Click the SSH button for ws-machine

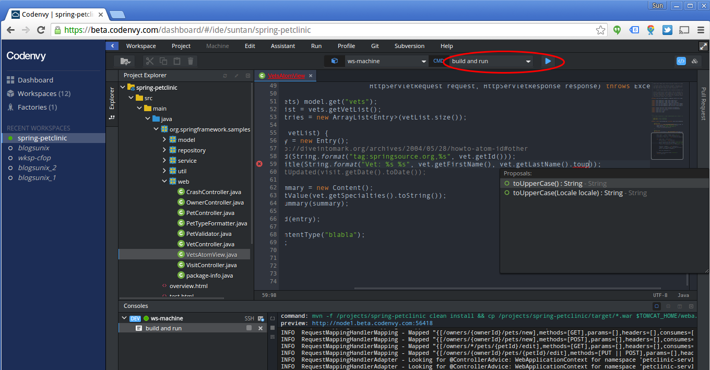click(x=250, y=318)
